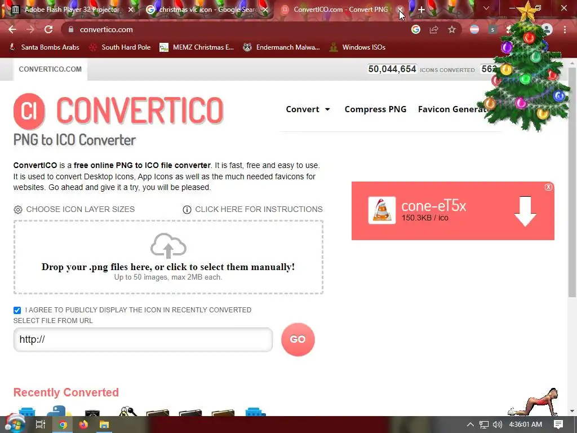577x433 pixels.
Task: Click the CONVERTICO wordmark heading
Action: pos(140,110)
